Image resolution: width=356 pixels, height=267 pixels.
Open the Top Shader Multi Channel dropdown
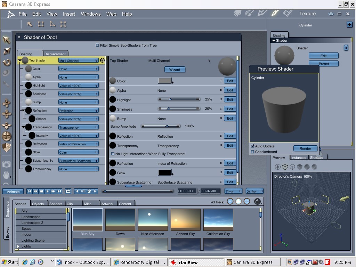click(78, 60)
